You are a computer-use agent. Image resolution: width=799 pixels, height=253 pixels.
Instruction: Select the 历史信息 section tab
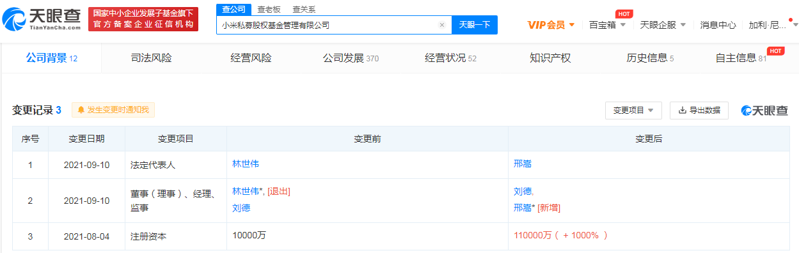click(x=650, y=58)
